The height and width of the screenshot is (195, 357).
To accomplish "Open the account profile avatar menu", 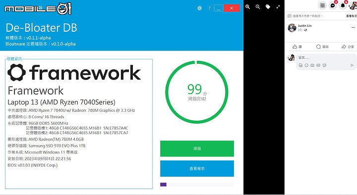I will pos(353,5).
